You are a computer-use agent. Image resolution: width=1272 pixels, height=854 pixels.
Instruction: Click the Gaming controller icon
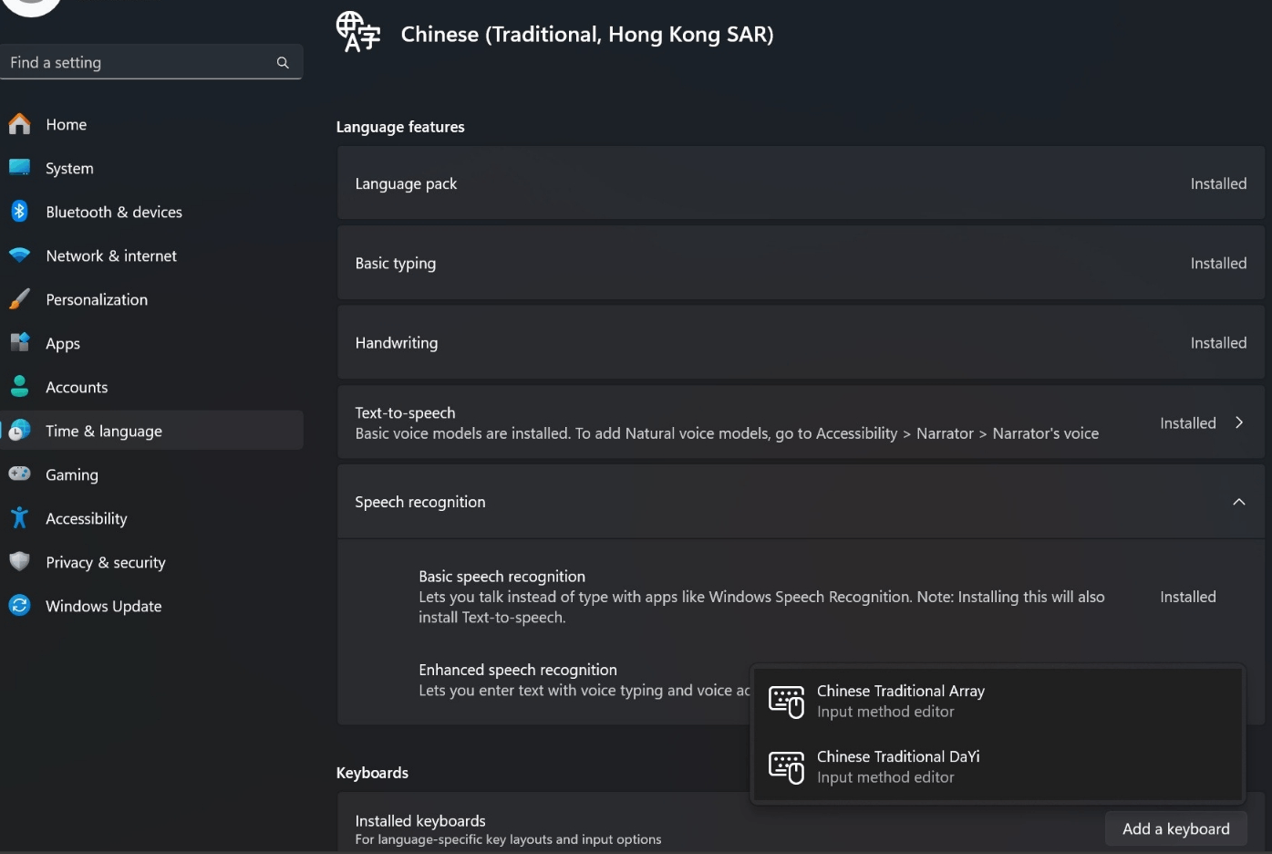pos(19,474)
